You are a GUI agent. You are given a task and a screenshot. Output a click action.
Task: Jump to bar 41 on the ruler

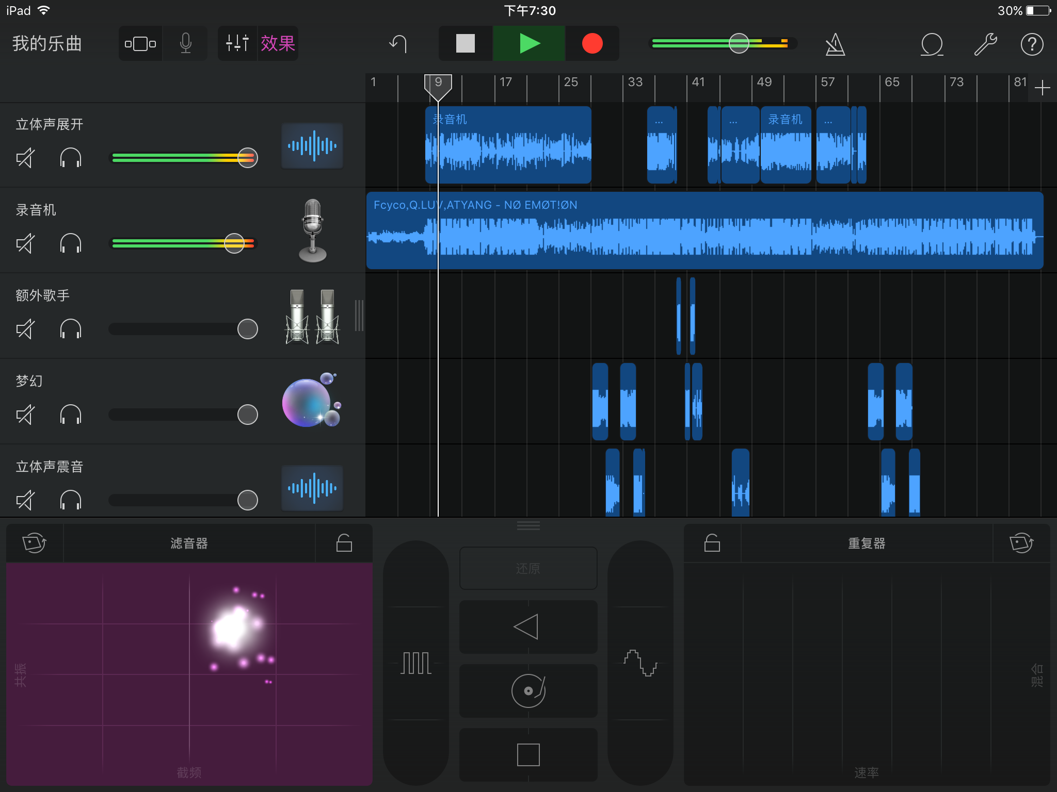(x=698, y=82)
